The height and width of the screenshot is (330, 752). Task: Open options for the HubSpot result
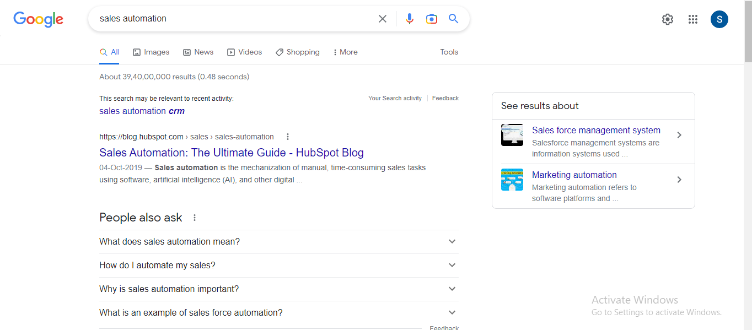pyautogui.click(x=288, y=137)
